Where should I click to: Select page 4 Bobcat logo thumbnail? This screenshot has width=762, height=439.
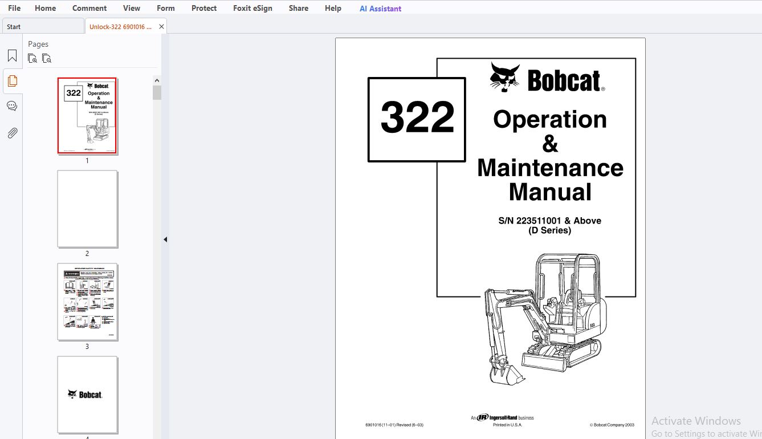pos(87,395)
